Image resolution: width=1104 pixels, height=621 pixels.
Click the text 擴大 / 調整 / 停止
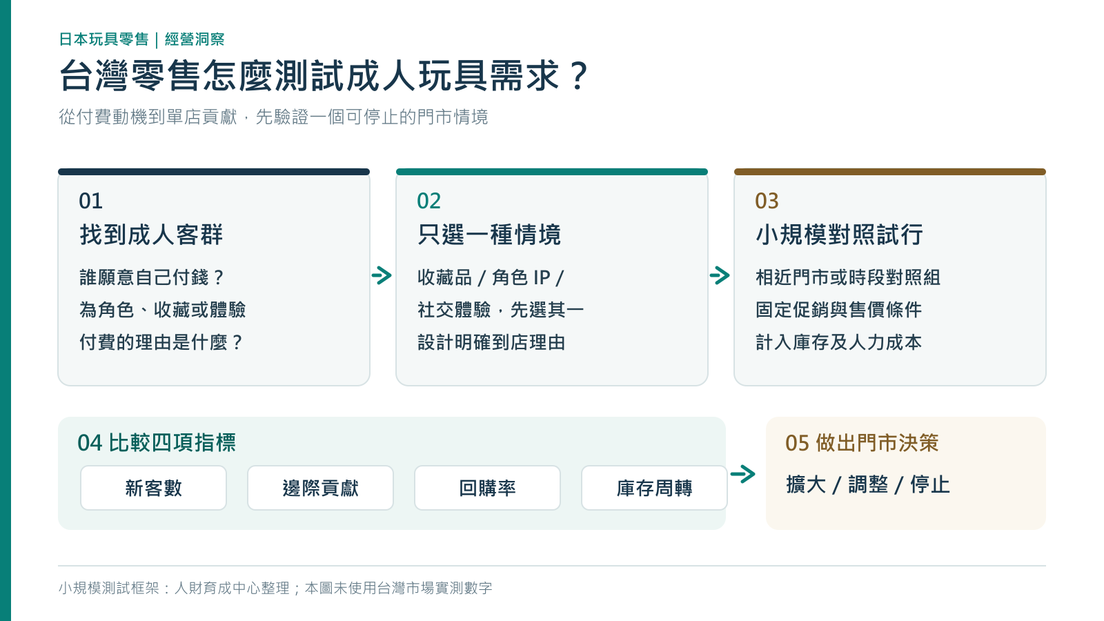pos(868,484)
